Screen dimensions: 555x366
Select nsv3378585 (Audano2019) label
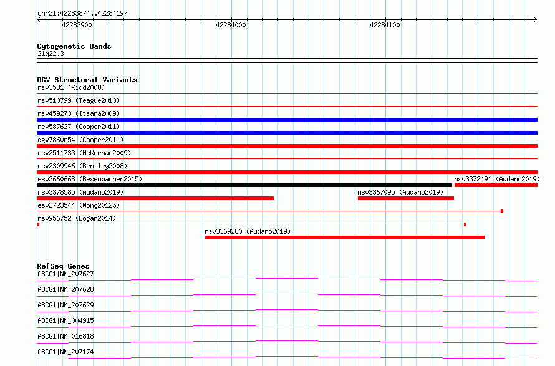click(80, 192)
